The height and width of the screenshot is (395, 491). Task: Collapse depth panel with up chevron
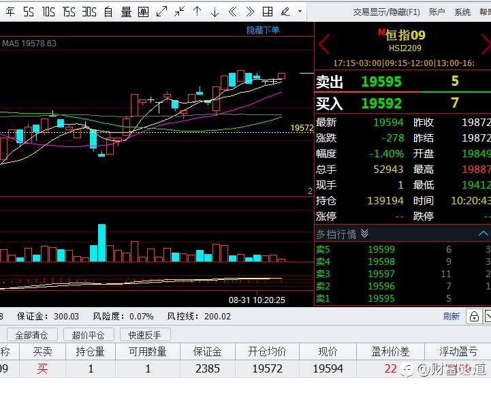[484, 234]
